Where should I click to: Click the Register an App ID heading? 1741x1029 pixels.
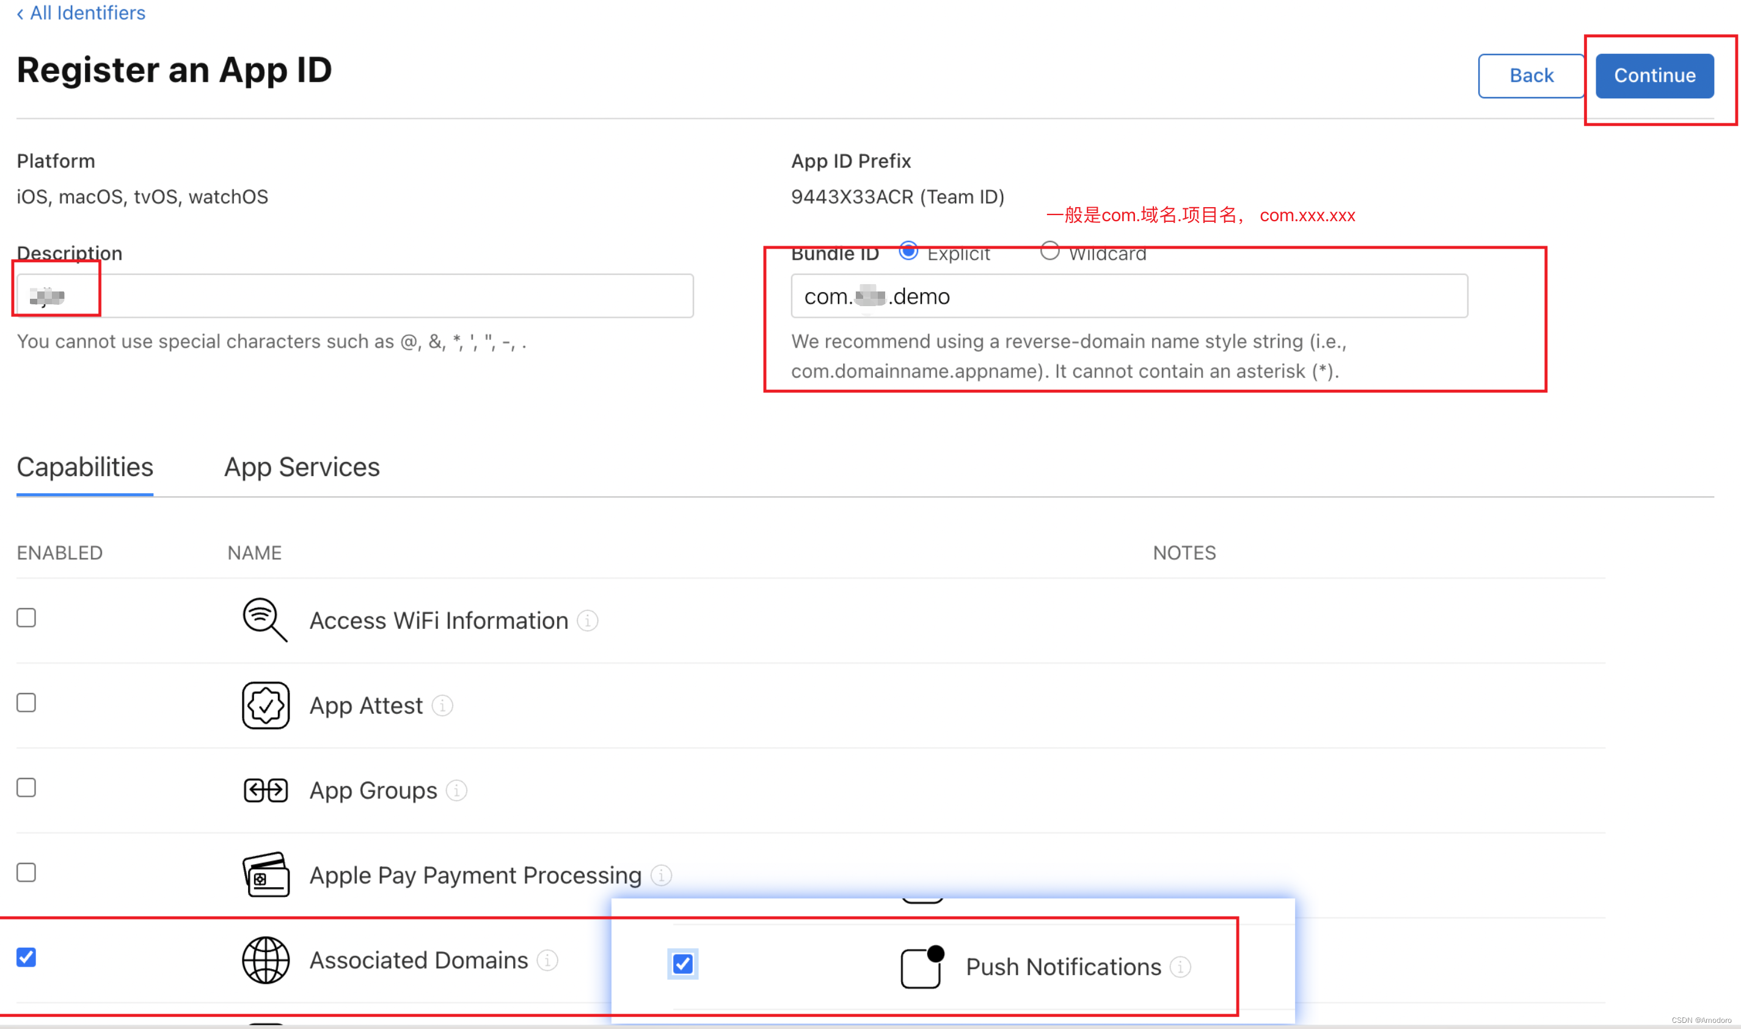click(x=174, y=70)
